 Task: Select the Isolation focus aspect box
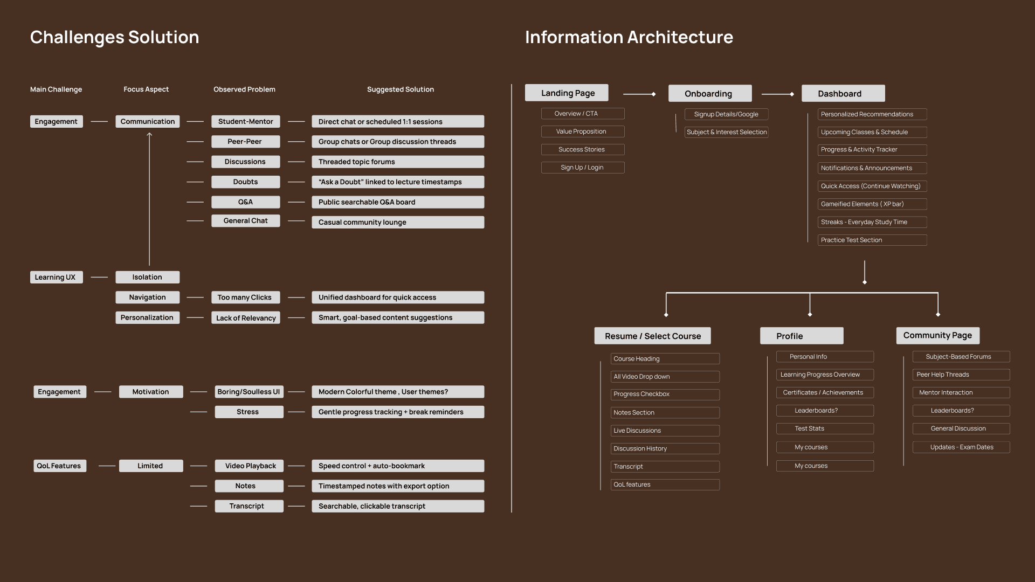tap(147, 277)
